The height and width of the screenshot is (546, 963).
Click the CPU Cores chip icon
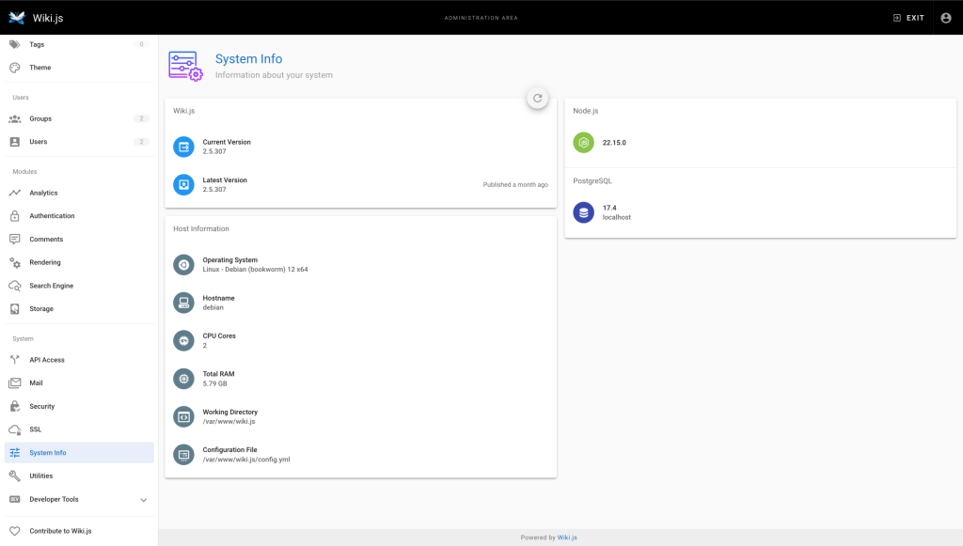[x=183, y=340]
